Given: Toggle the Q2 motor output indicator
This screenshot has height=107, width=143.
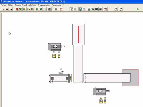Looking at the screenshot, I should [101, 101].
